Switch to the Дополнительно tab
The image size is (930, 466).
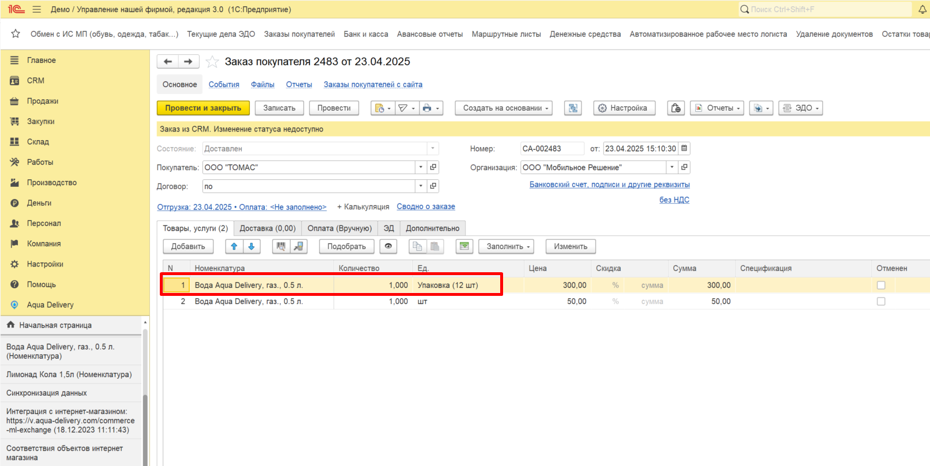click(433, 228)
